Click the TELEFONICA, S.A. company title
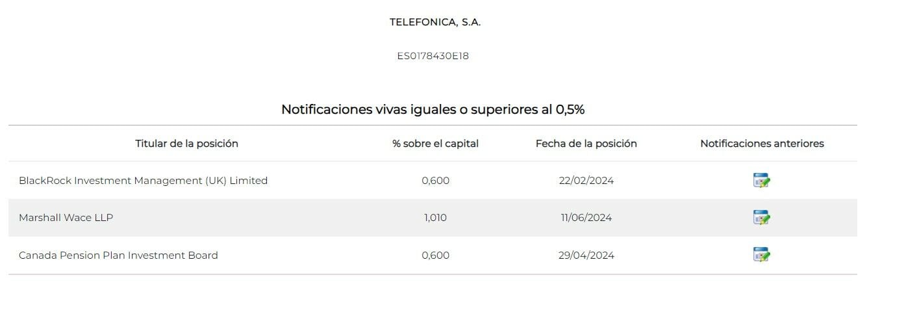 coord(435,22)
